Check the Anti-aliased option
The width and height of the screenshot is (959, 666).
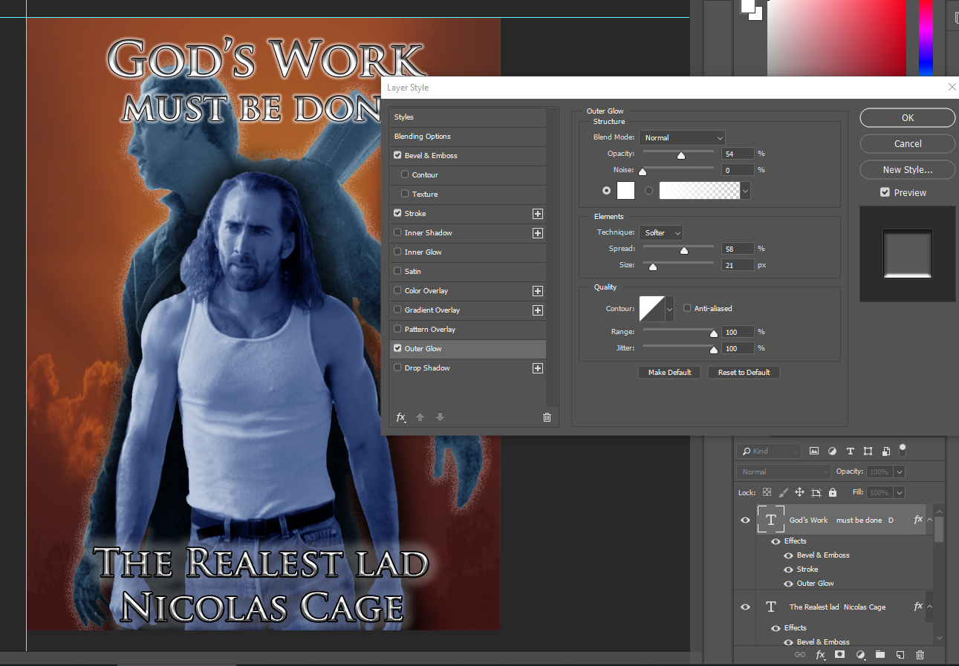(687, 308)
